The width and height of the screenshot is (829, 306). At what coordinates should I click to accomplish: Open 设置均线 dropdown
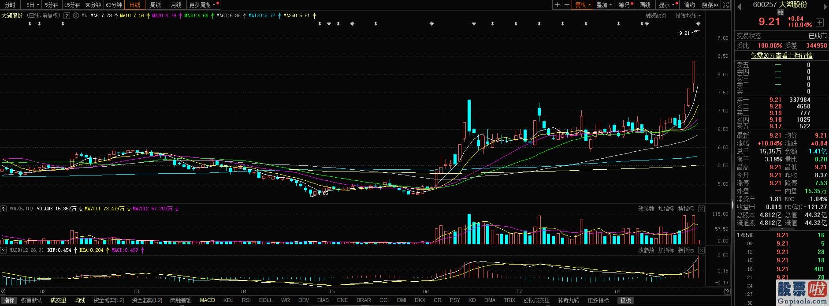coord(688,15)
